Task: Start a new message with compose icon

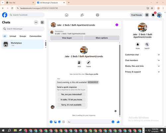Action: (42, 22)
